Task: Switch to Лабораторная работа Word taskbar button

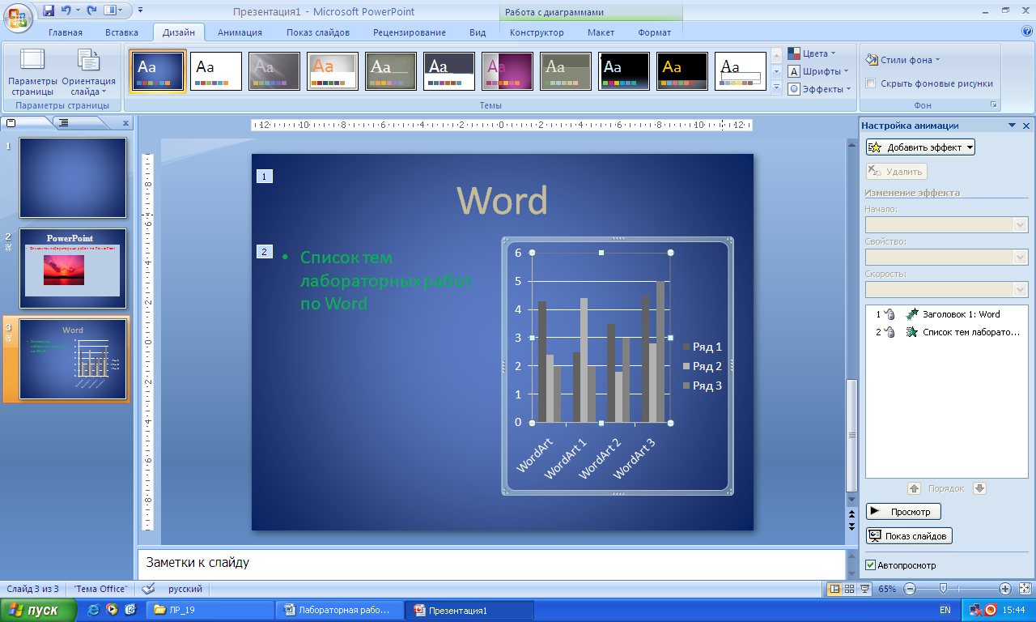Action: 339,611
